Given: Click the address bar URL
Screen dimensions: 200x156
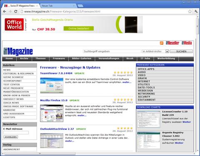Looking at the screenshot, I should pyautogui.click(x=62, y=12).
